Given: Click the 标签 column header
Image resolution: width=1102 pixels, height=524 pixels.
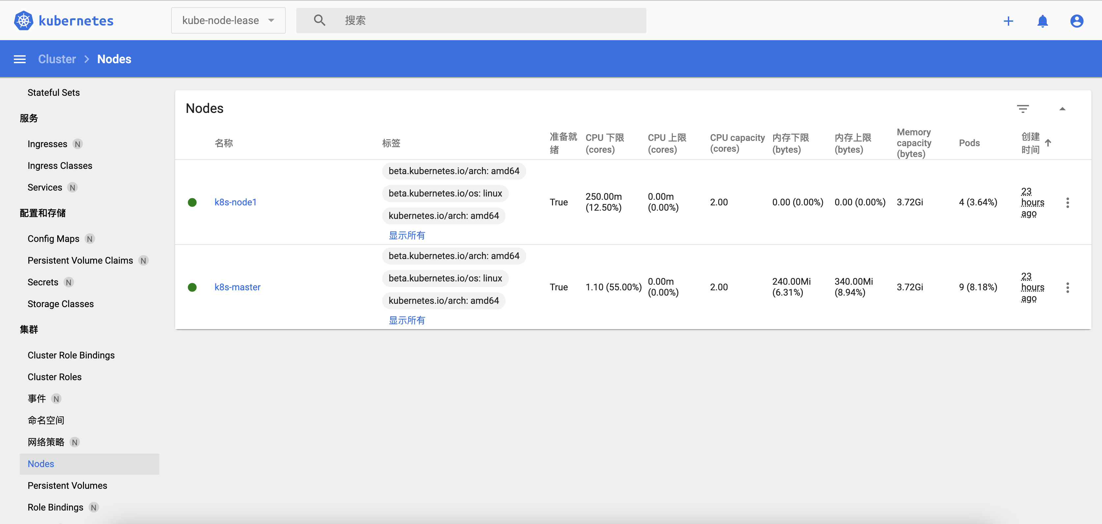Looking at the screenshot, I should (x=391, y=143).
